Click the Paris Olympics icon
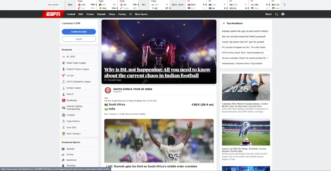Image resolution: width=331 pixels, height=171 pixels. tap(64, 134)
